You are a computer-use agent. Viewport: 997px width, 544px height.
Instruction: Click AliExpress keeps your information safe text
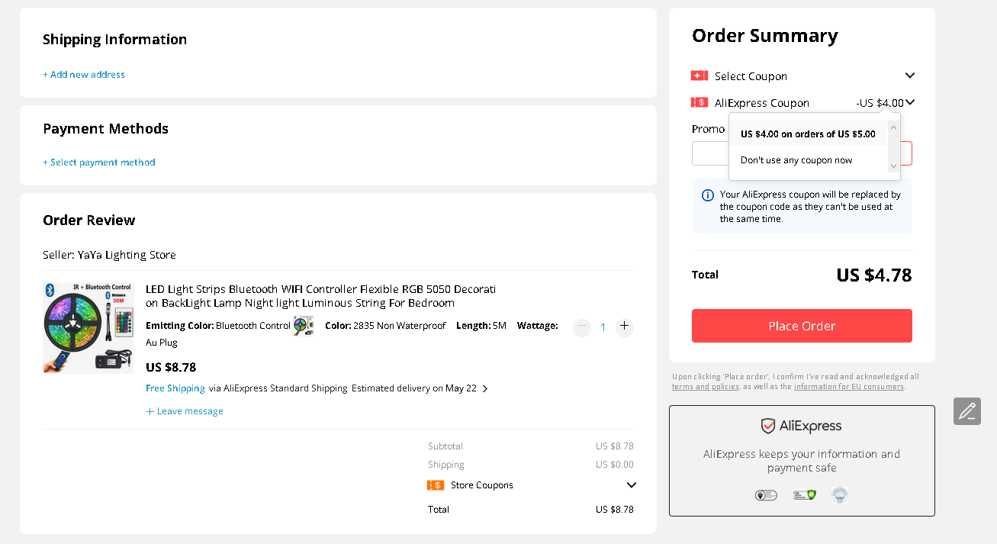802,461
